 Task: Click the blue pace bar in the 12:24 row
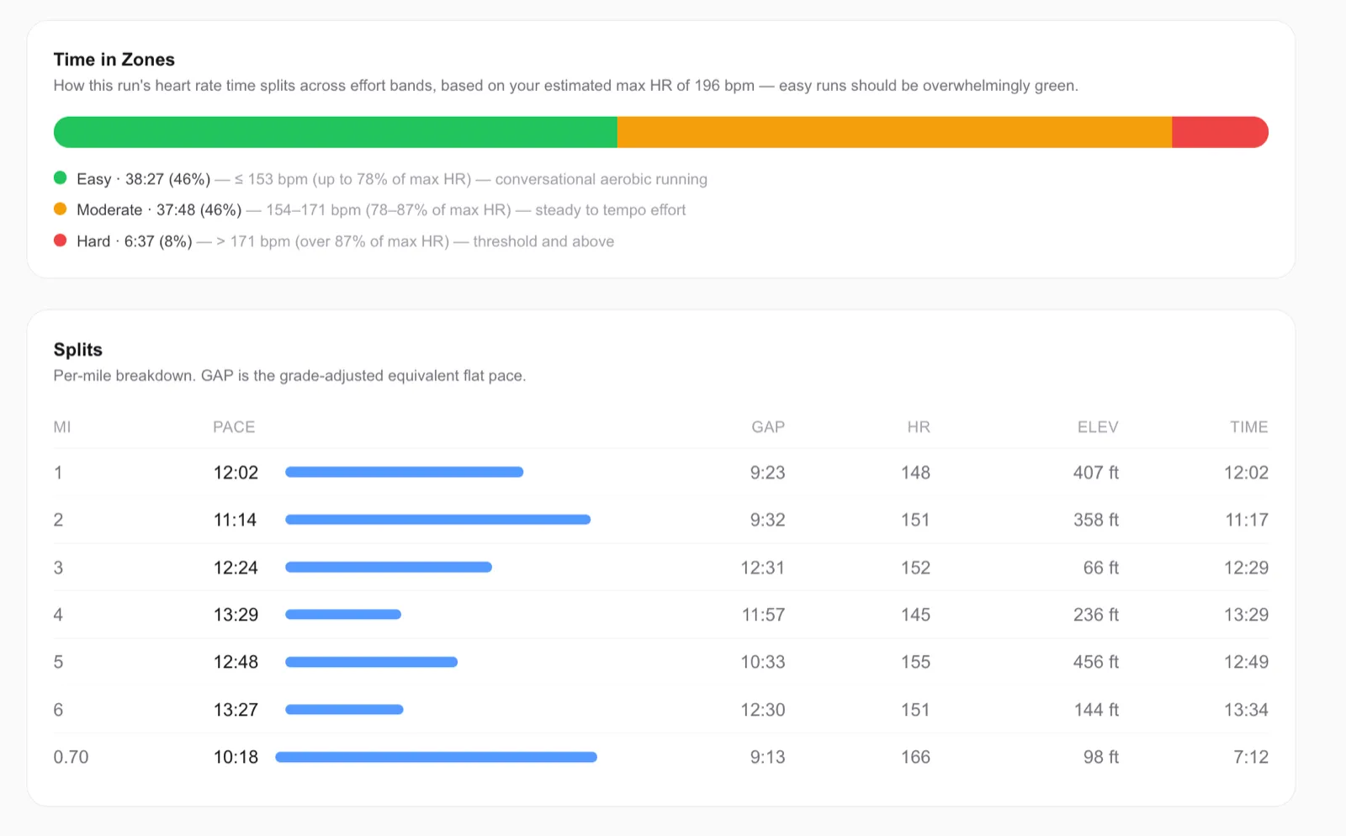[x=389, y=567]
